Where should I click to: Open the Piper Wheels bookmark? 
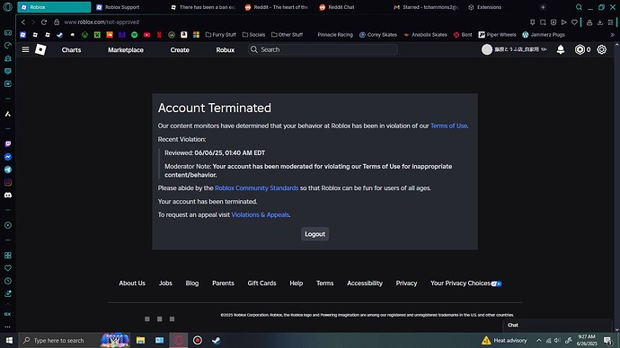497,35
